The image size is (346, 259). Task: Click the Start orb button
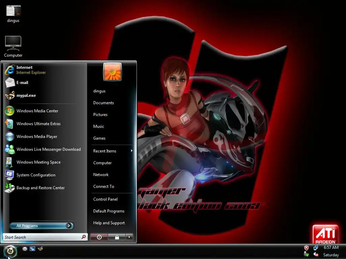10,251
